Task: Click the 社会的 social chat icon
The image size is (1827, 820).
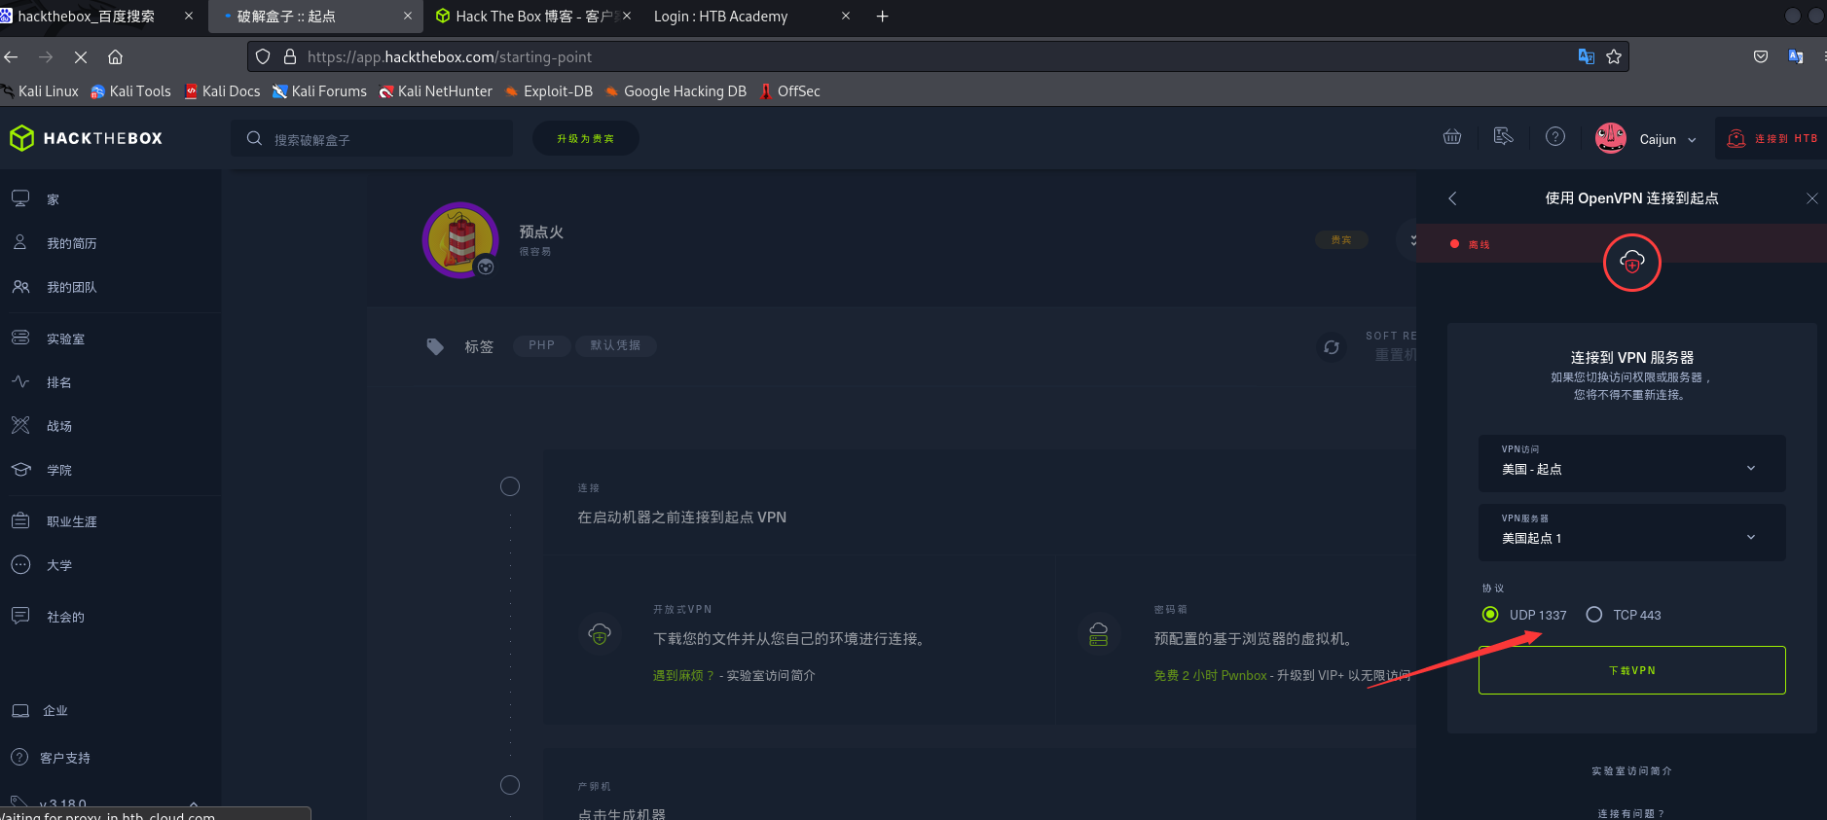Action: (x=20, y=616)
